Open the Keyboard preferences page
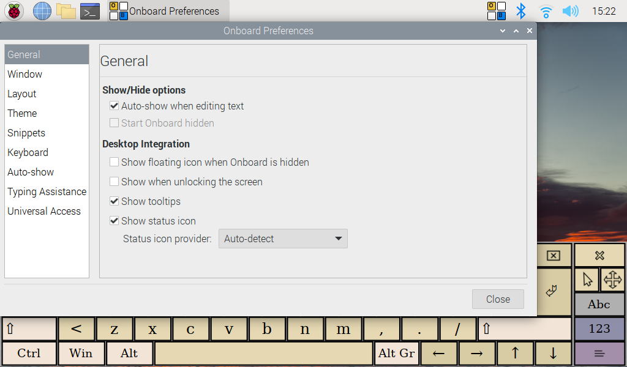This screenshot has width=627, height=367. click(x=47, y=152)
